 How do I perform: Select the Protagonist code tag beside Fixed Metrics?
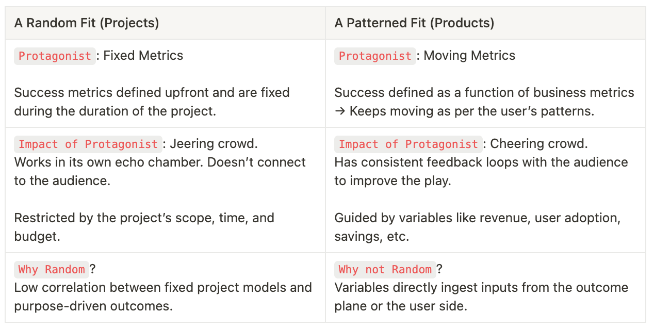(x=55, y=56)
